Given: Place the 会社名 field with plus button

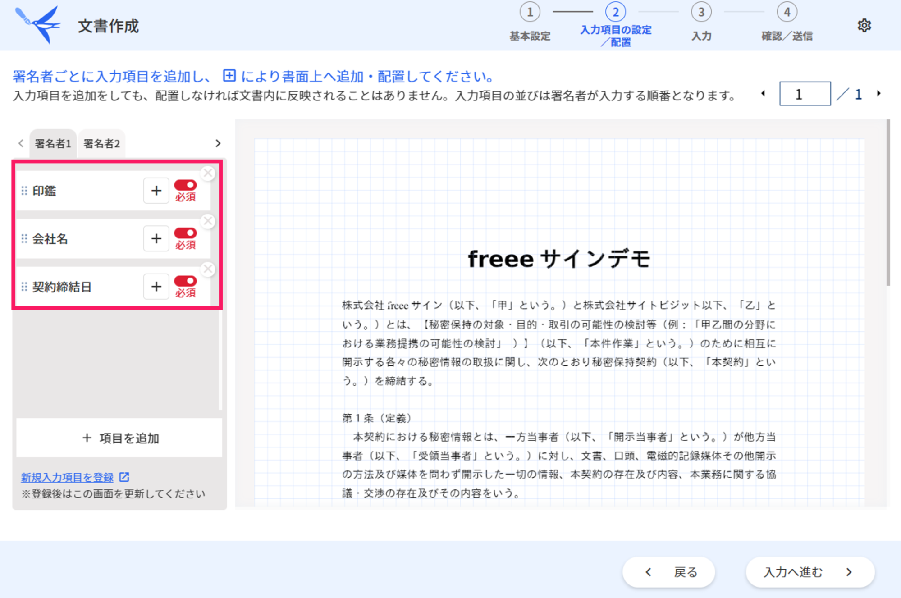Looking at the screenshot, I should pos(156,238).
